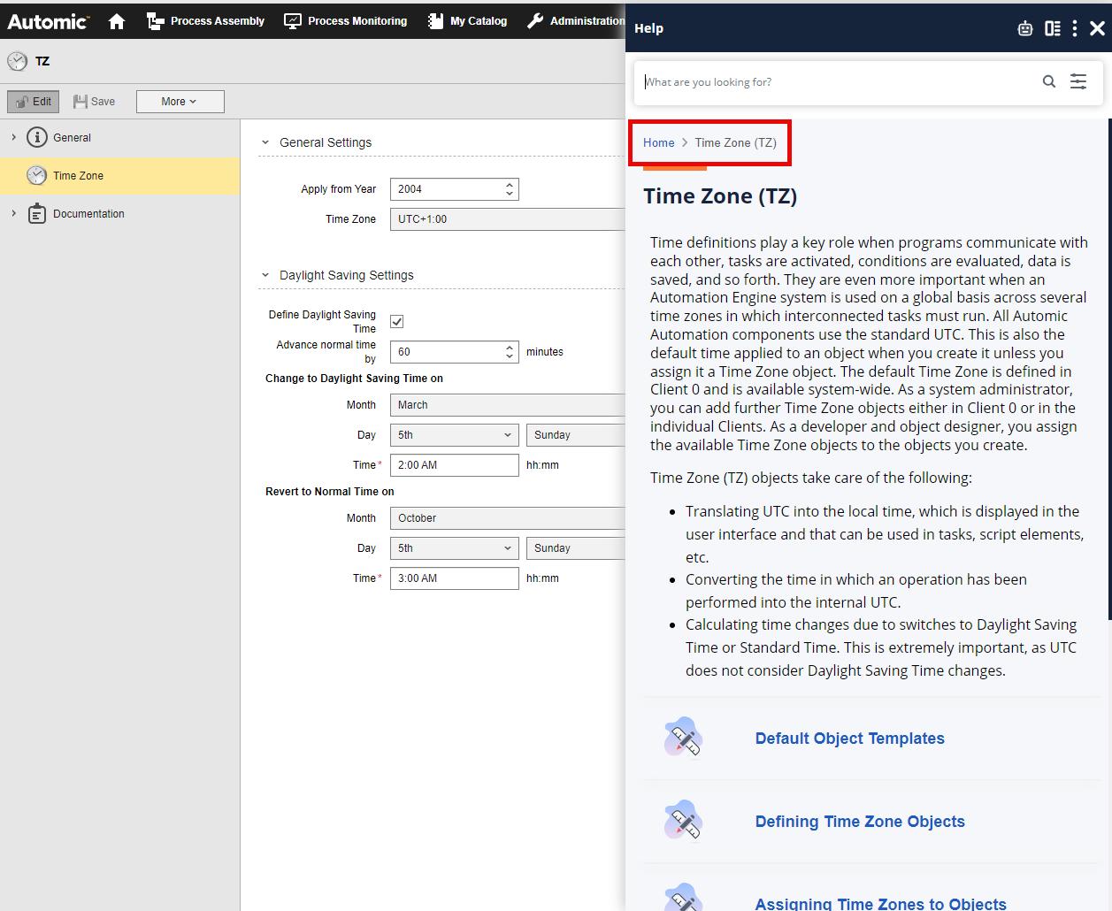Viewport: 1112px width, 911px height.
Task: Click the Home breadcrumb link in Help
Action: (659, 142)
